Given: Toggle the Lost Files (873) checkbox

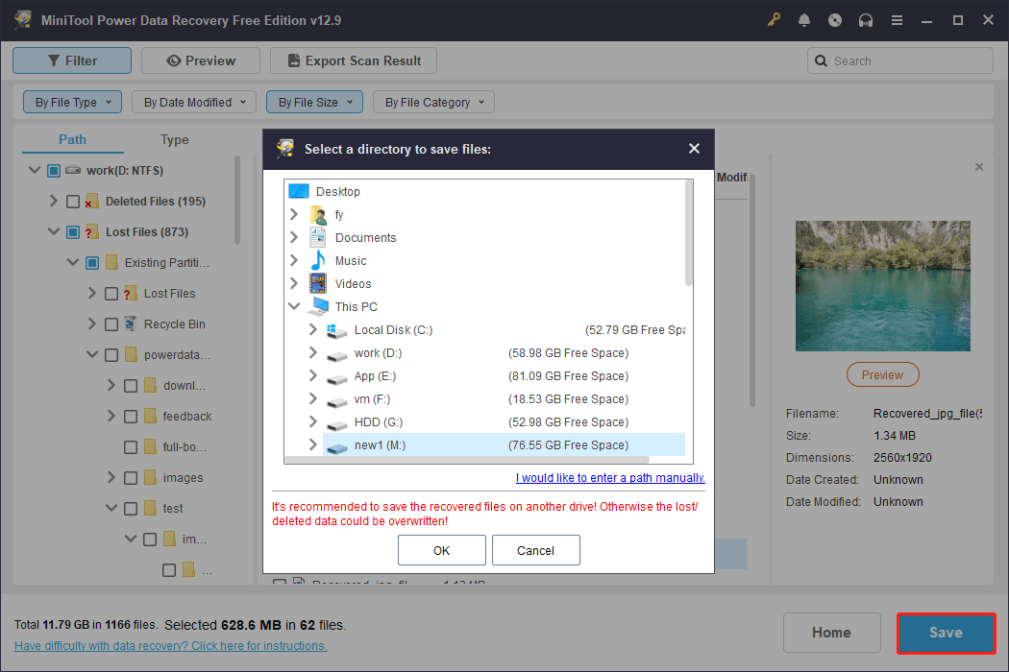Looking at the screenshot, I should pyautogui.click(x=73, y=232).
